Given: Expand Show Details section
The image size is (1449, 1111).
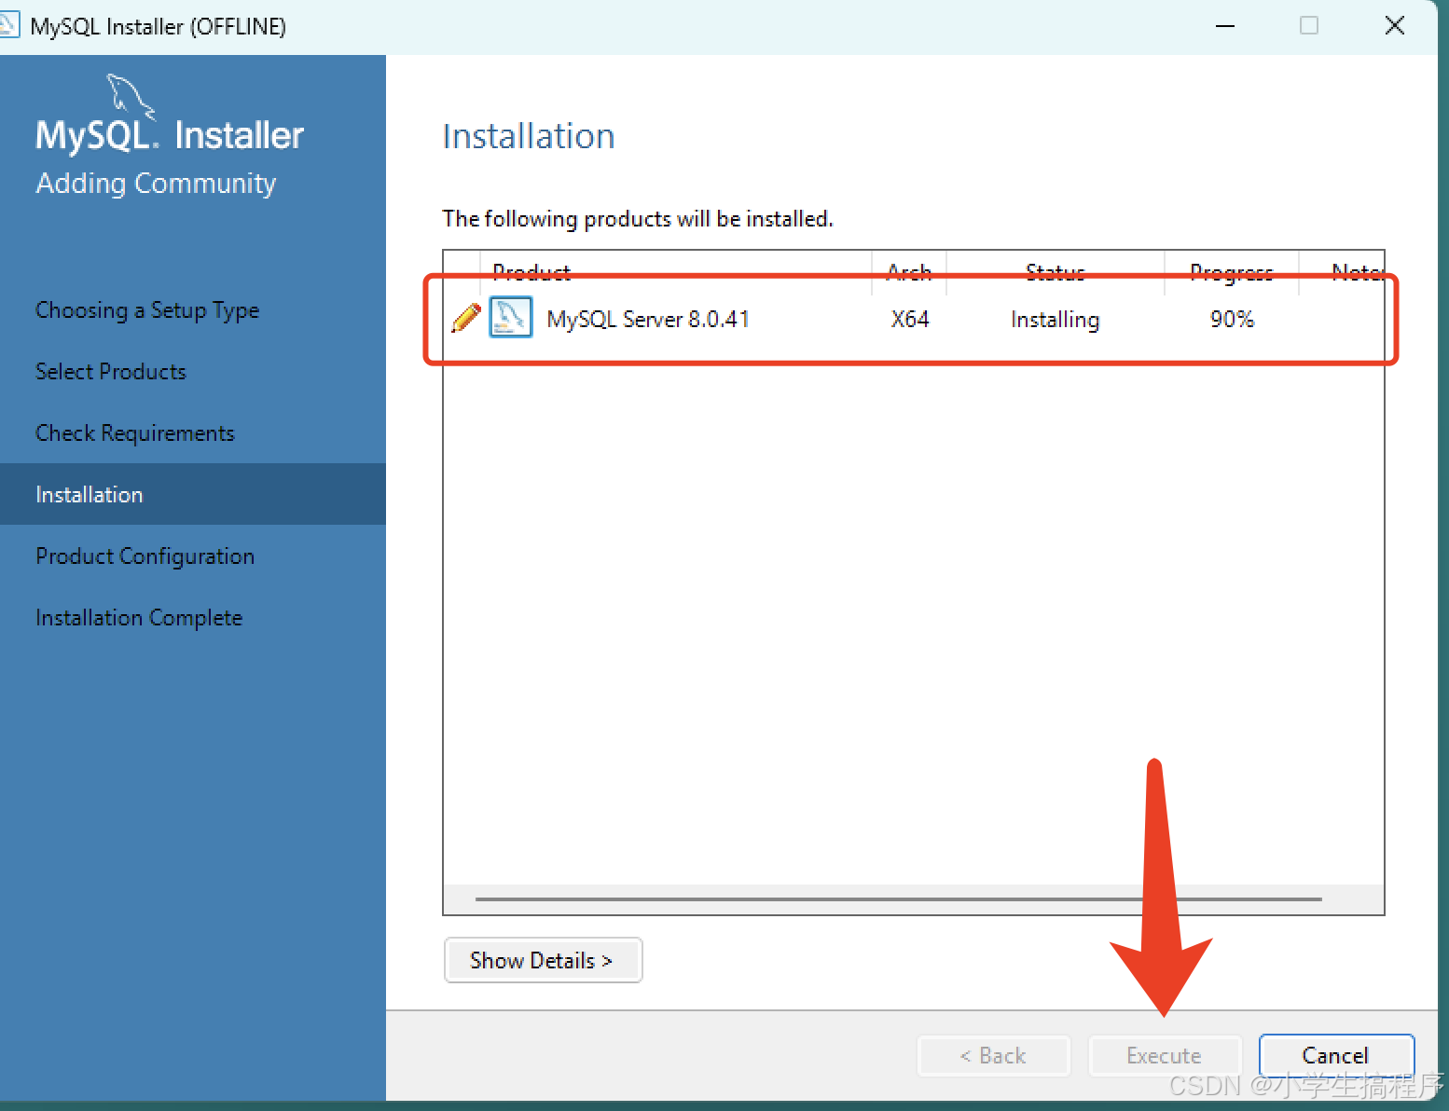Looking at the screenshot, I should point(543,960).
